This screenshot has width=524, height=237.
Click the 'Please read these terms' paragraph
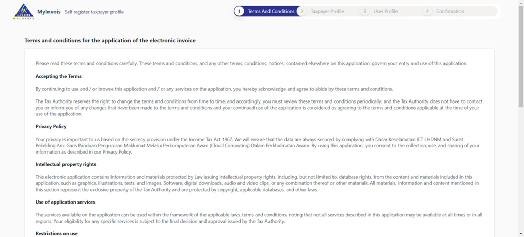251,64
